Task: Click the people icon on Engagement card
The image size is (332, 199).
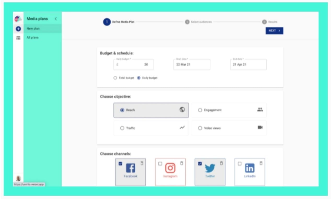Action: tap(260, 110)
